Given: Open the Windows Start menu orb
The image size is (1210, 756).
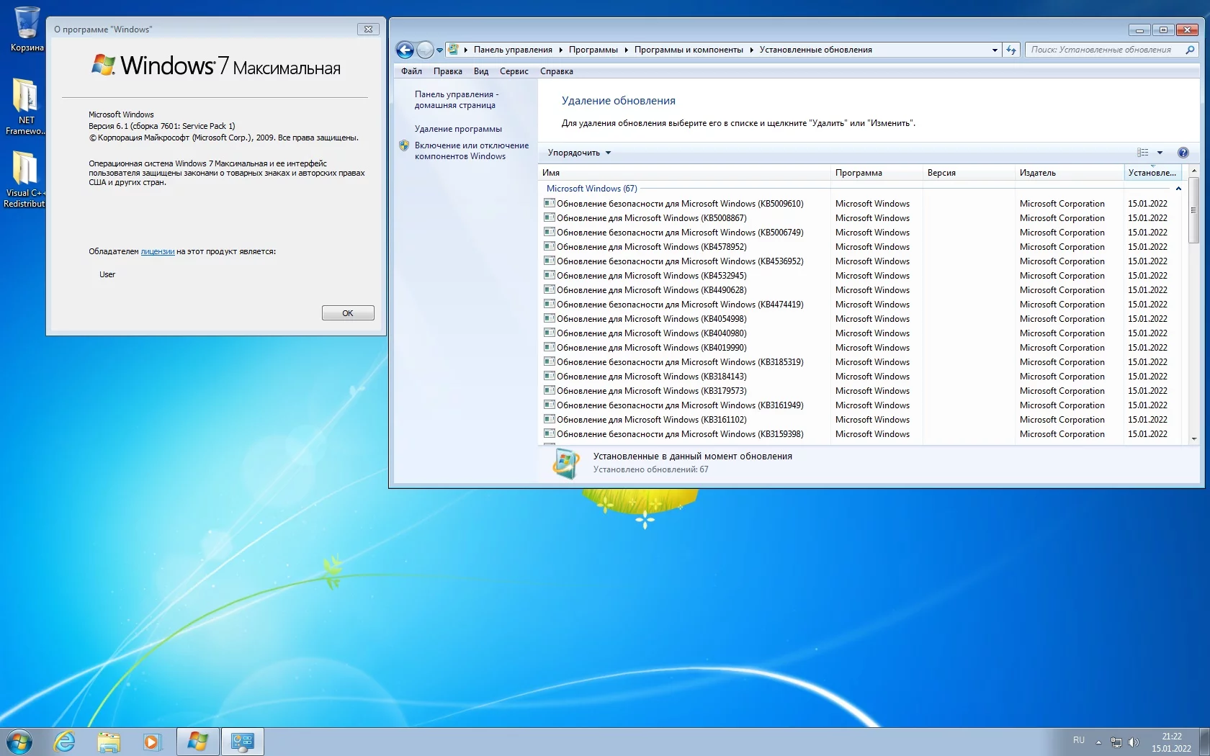Looking at the screenshot, I should (19, 742).
